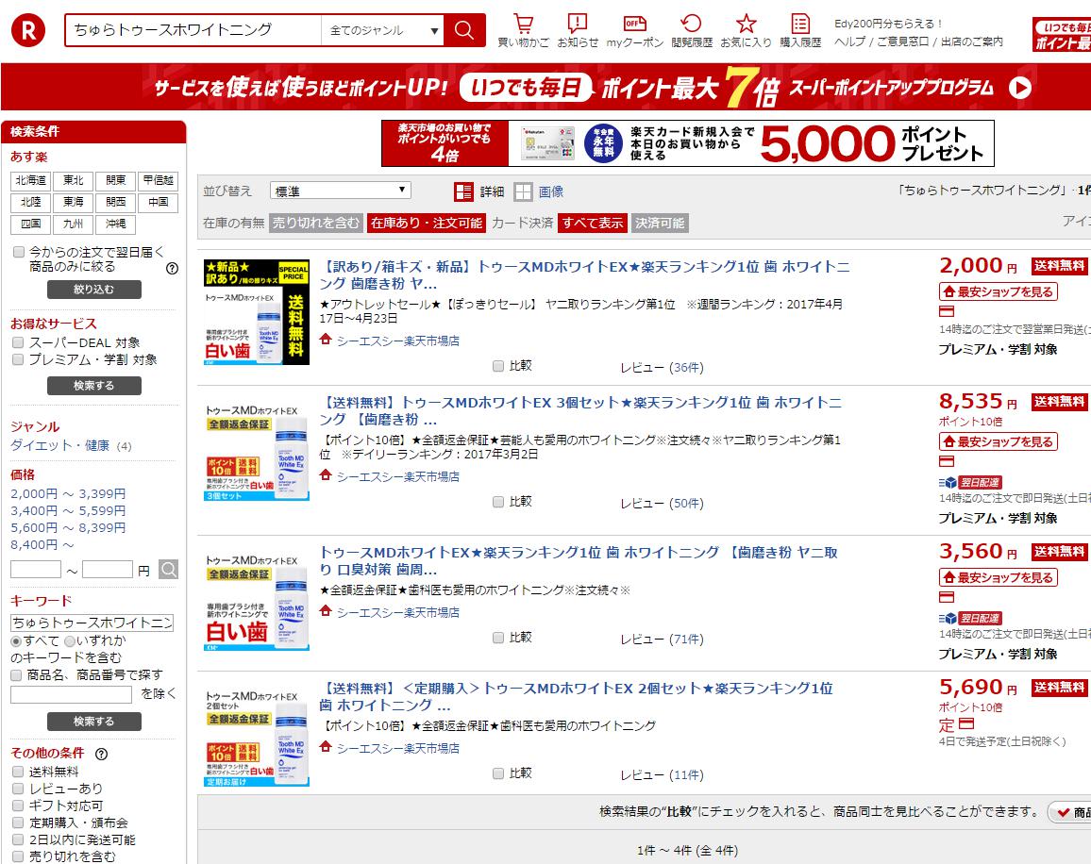Viewport: 1091px width, 864px height.
Task: Open ダイエット・健康 genre link
Action: (59, 445)
